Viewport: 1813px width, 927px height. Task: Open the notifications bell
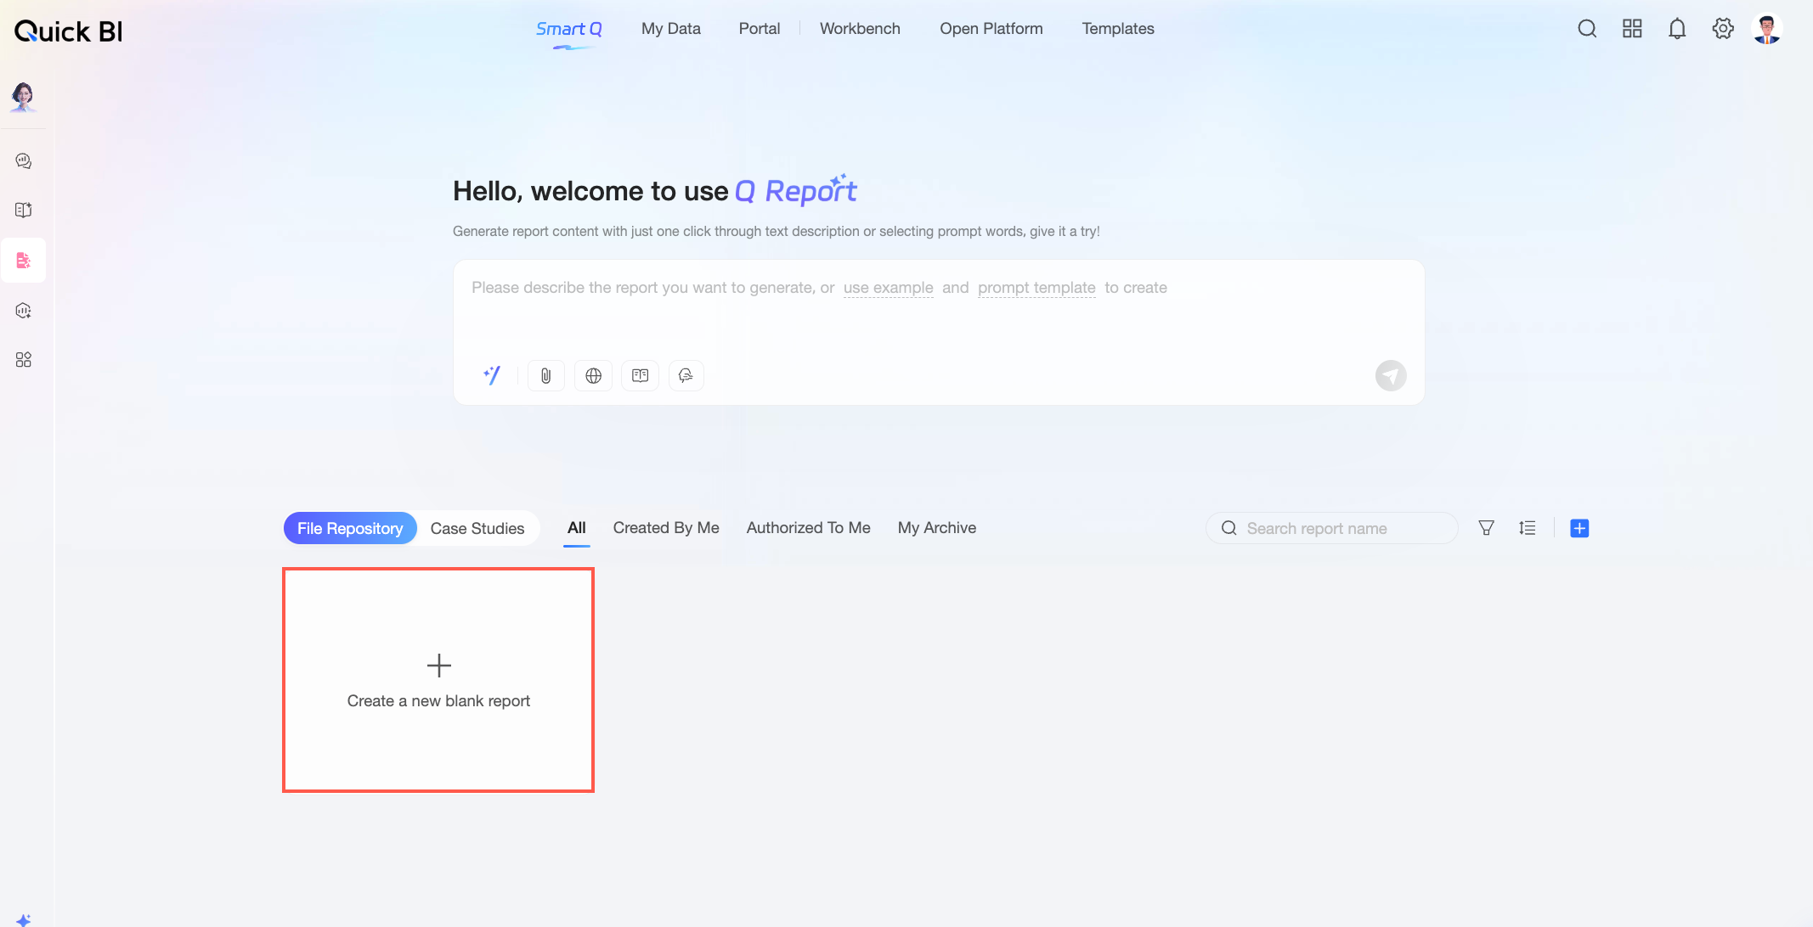[1677, 29]
